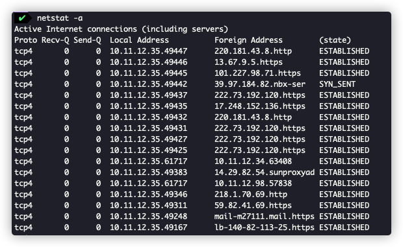Click the Local Address column header
403x247 pixels.
pyautogui.click(x=139, y=40)
